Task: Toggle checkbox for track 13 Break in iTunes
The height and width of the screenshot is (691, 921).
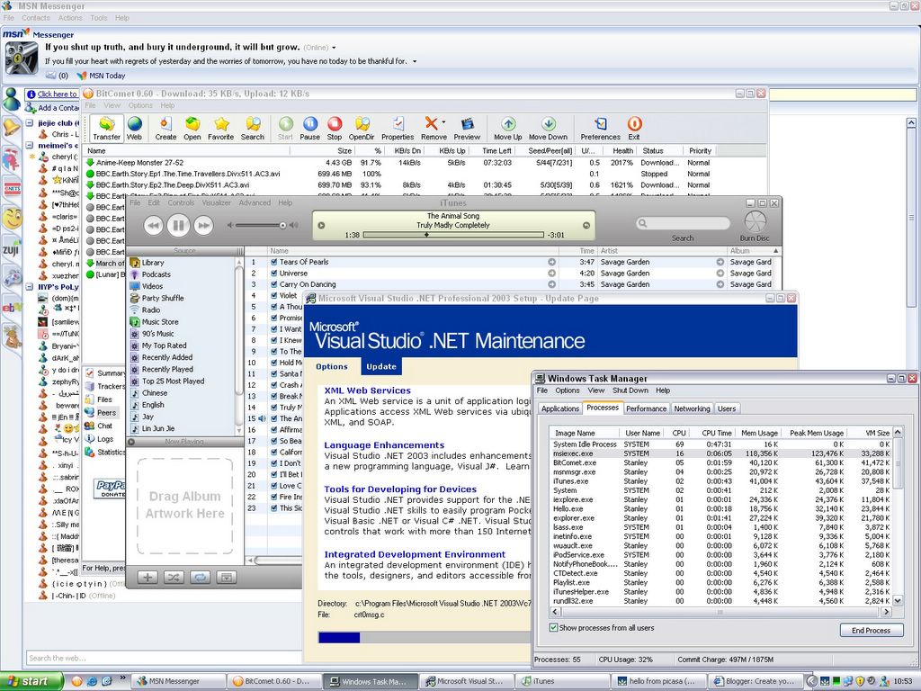Action: pyautogui.click(x=273, y=396)
